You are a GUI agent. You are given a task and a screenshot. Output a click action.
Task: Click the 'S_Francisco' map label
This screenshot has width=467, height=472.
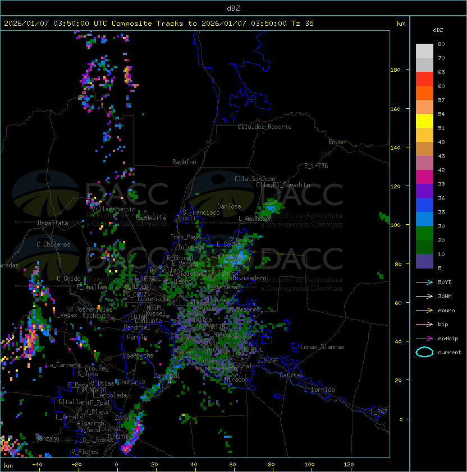(x=202, y=212)
